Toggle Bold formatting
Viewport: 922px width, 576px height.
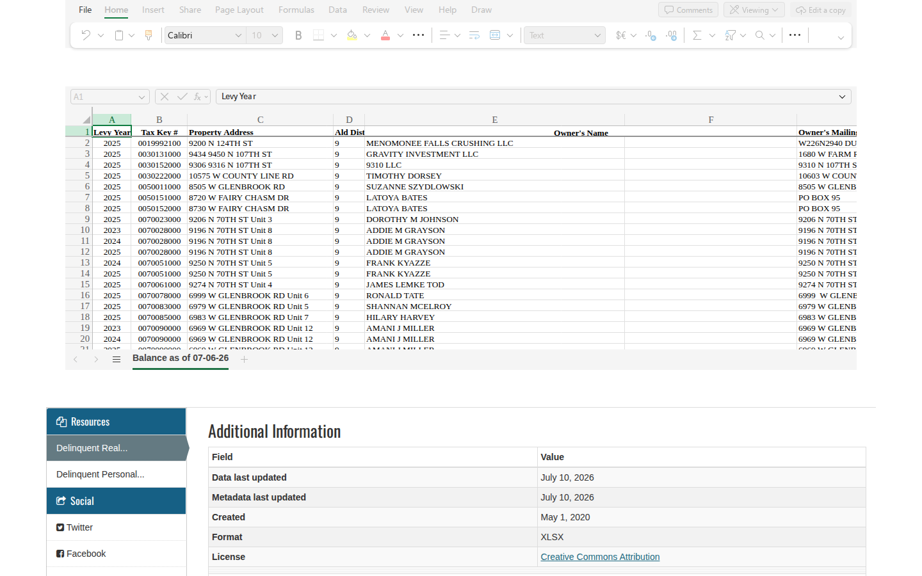298,35
